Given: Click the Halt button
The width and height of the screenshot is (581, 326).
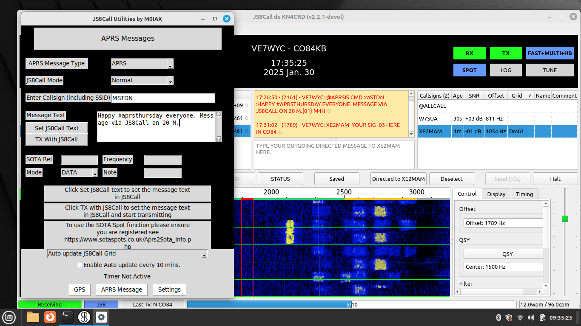Looking at the screenshot, I should tap(555, 179).
